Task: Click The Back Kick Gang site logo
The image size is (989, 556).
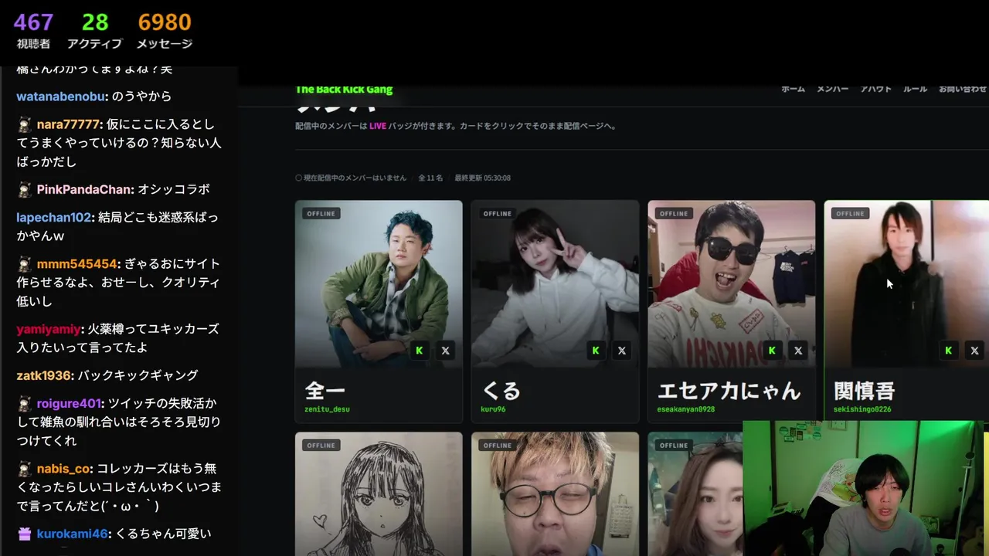Action: [x=344, y=90]
